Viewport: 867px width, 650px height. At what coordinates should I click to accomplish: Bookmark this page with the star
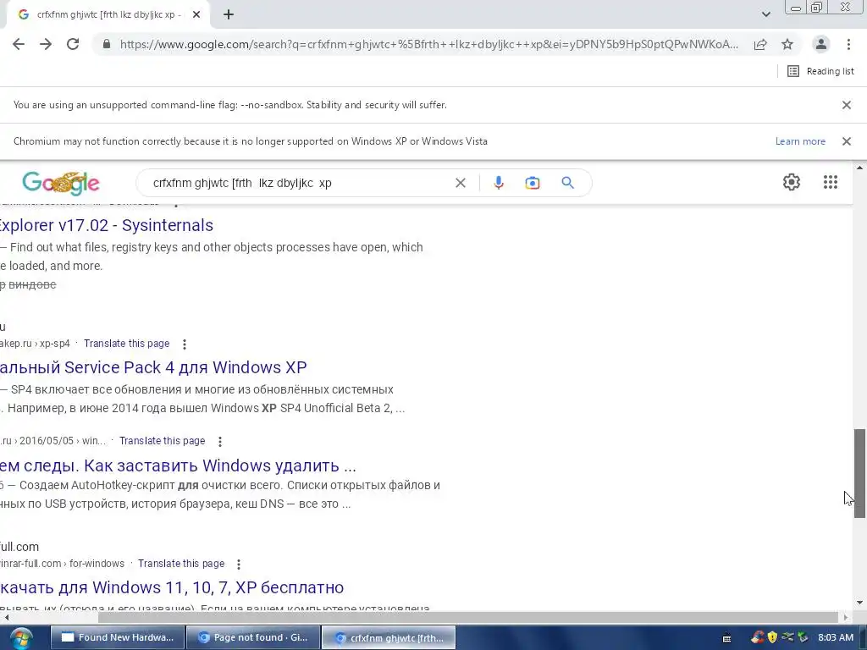click(x=787, y=44)
